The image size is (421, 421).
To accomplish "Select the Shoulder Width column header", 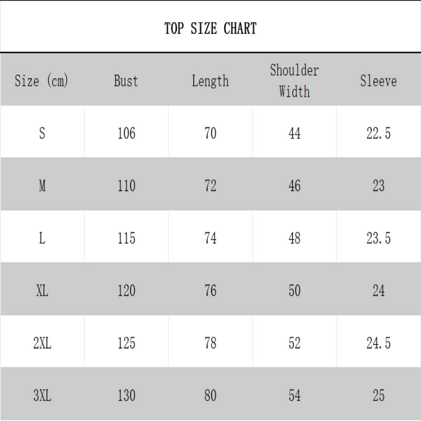I will [x=295, y=81].
